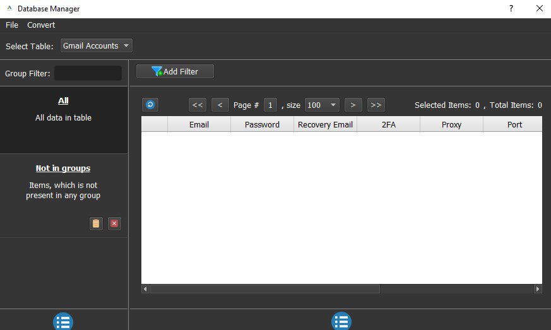Open the Select Table dropdown showing Gmail Accounts

(x=97, y=45)
